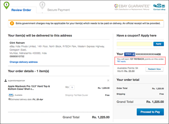The width and height of the screenshot is (169, 124).
Task: Click the extra government charges notice text
Action: 88,23
